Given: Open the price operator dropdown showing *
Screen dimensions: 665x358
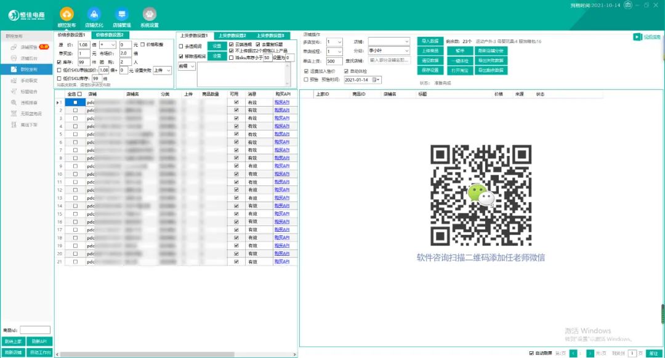Looking at the screenshot, I should [108, 44].
